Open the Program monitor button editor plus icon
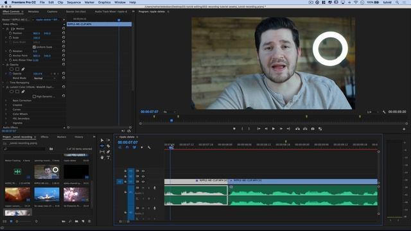This screenshot has width=411, height=231. 404,129
